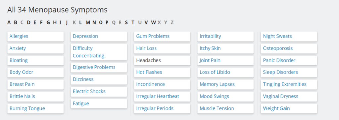Jump to letter A in the index
The image size is (339, 120).
(x=9, y=22)
